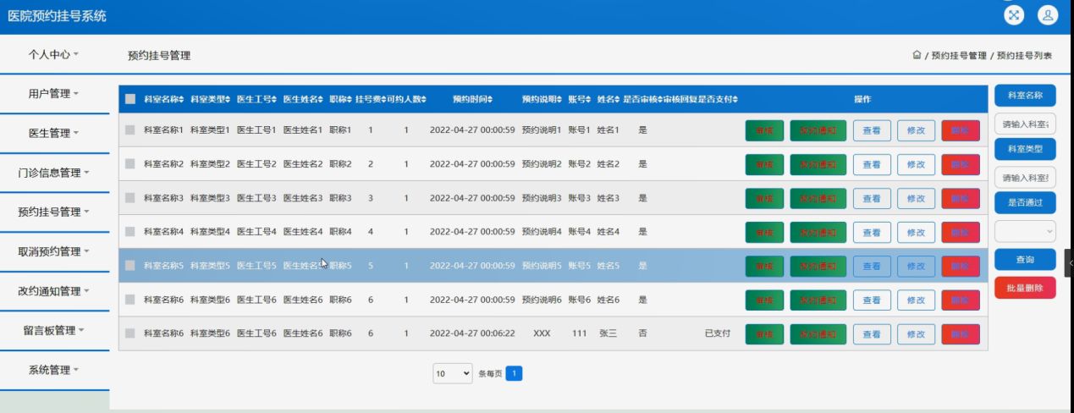Click the 医院预约挂号系统 title
Screen dimensions: 1074x413
(x=58, y=16)
